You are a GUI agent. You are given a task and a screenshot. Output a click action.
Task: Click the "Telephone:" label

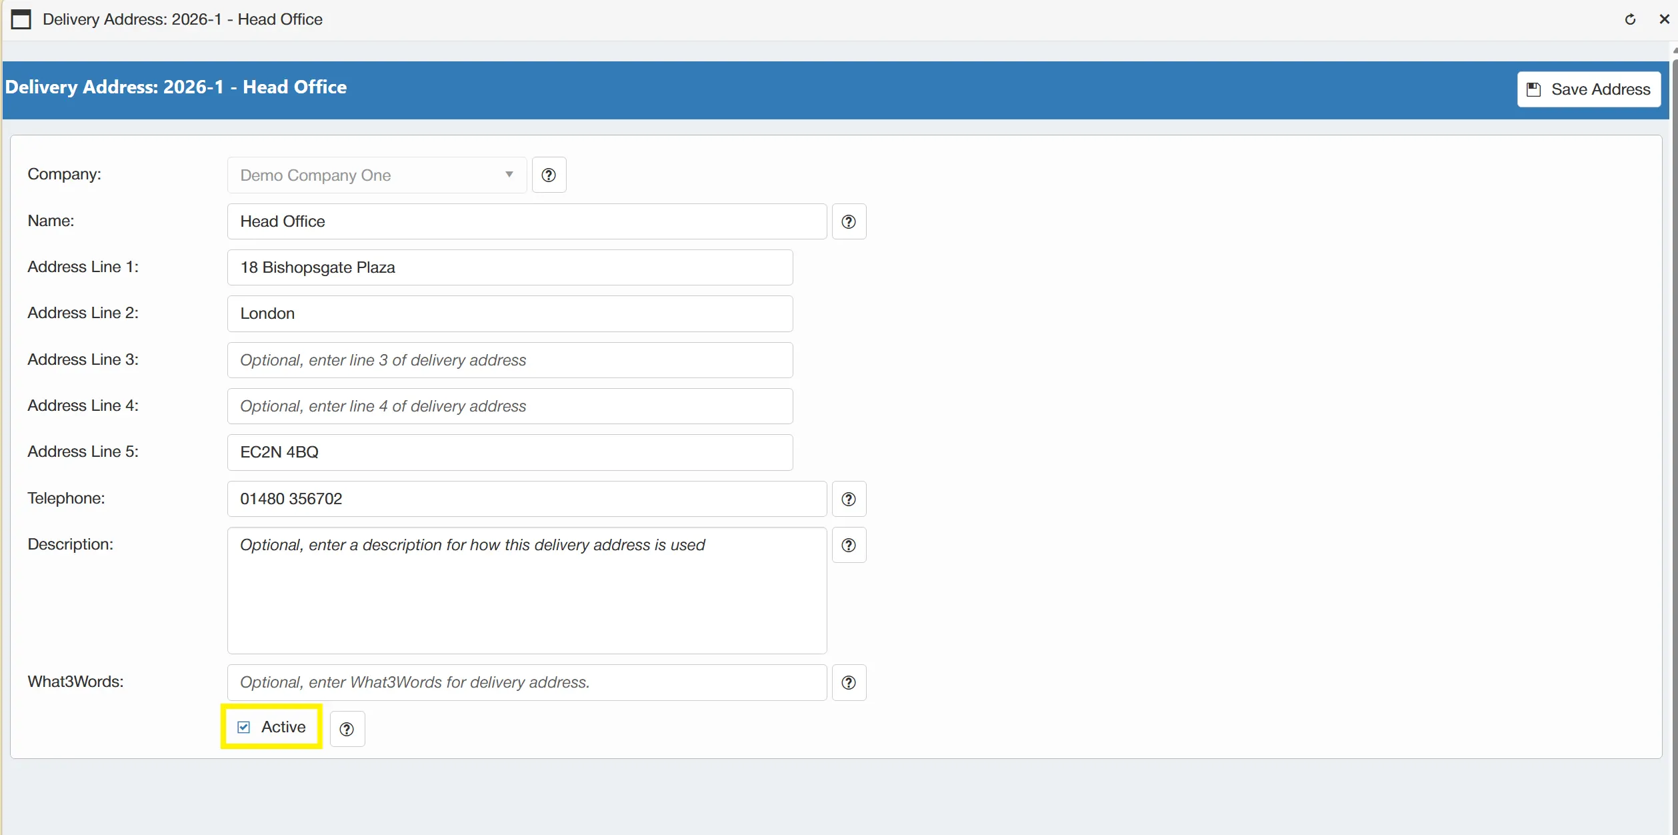[x=66, y=498]
